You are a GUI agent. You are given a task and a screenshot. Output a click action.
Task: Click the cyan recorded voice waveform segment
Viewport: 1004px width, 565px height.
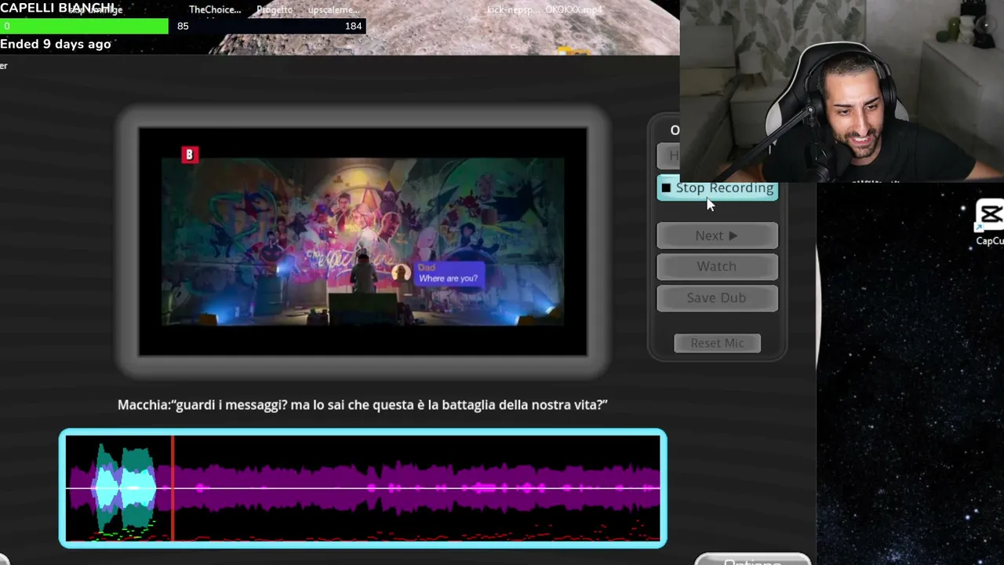(x=124, y=488)
